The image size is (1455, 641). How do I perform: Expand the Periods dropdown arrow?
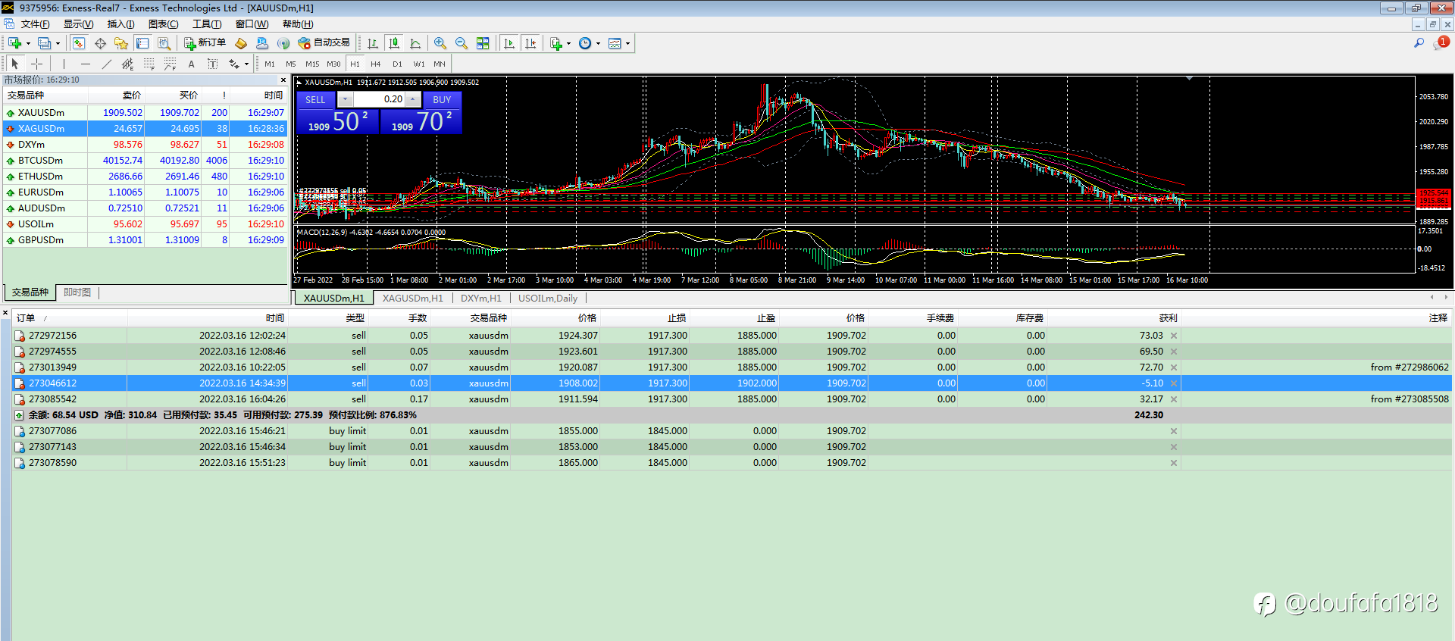[599, 43]
